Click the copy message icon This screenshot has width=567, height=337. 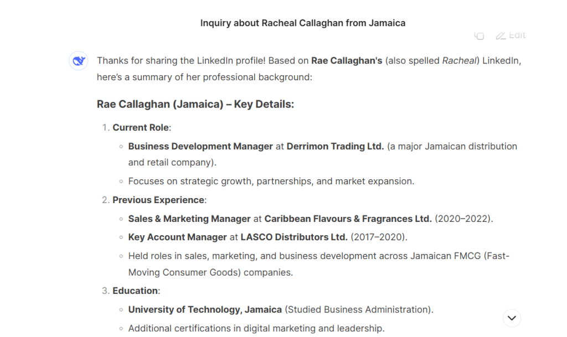click(480, 36)
